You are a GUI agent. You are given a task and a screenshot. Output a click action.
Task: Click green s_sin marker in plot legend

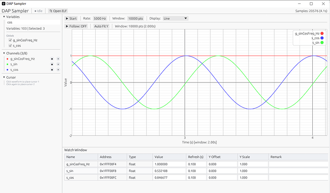point(322,43)
